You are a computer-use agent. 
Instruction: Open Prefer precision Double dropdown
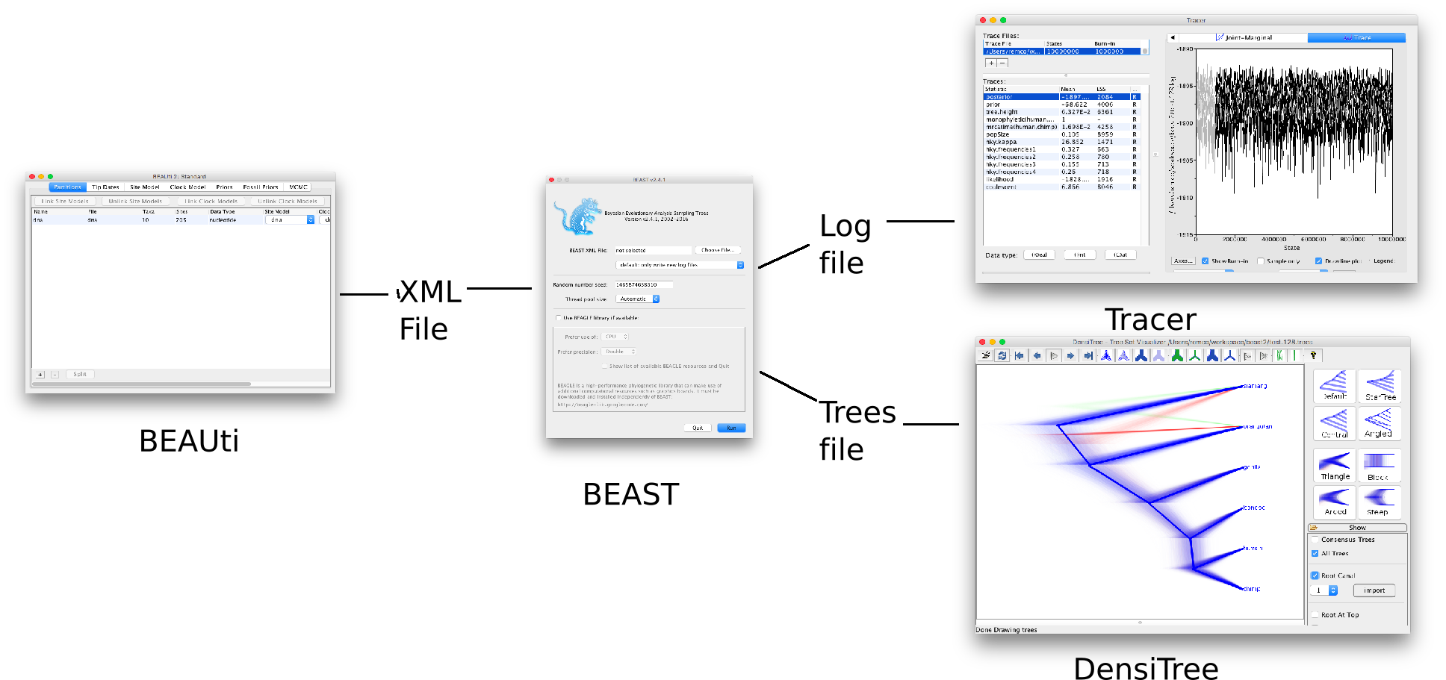618,352
